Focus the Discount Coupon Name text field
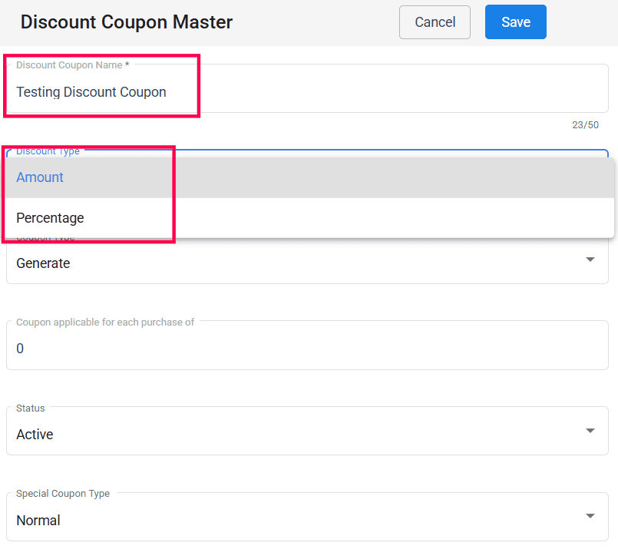 [x=307, y=92]
